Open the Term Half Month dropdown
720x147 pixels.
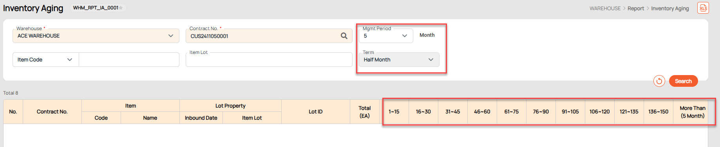[x=399, y=59]
